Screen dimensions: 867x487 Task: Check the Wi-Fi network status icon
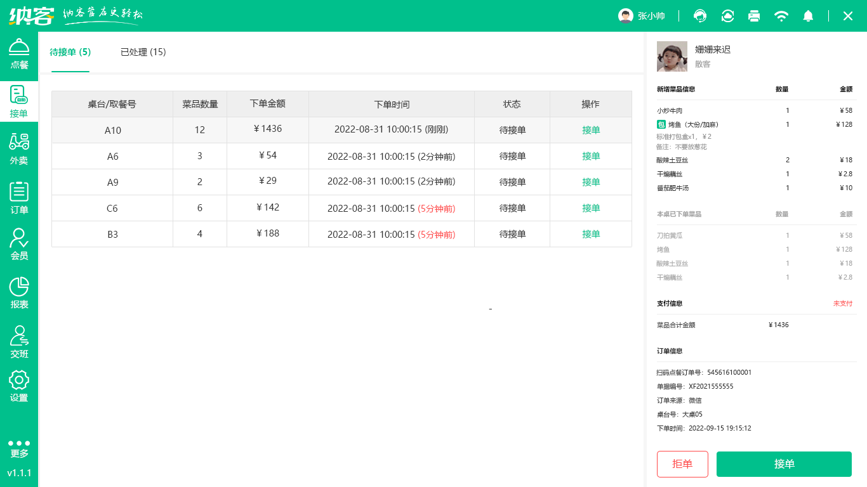pyautogui.click(x=781, y=16)
